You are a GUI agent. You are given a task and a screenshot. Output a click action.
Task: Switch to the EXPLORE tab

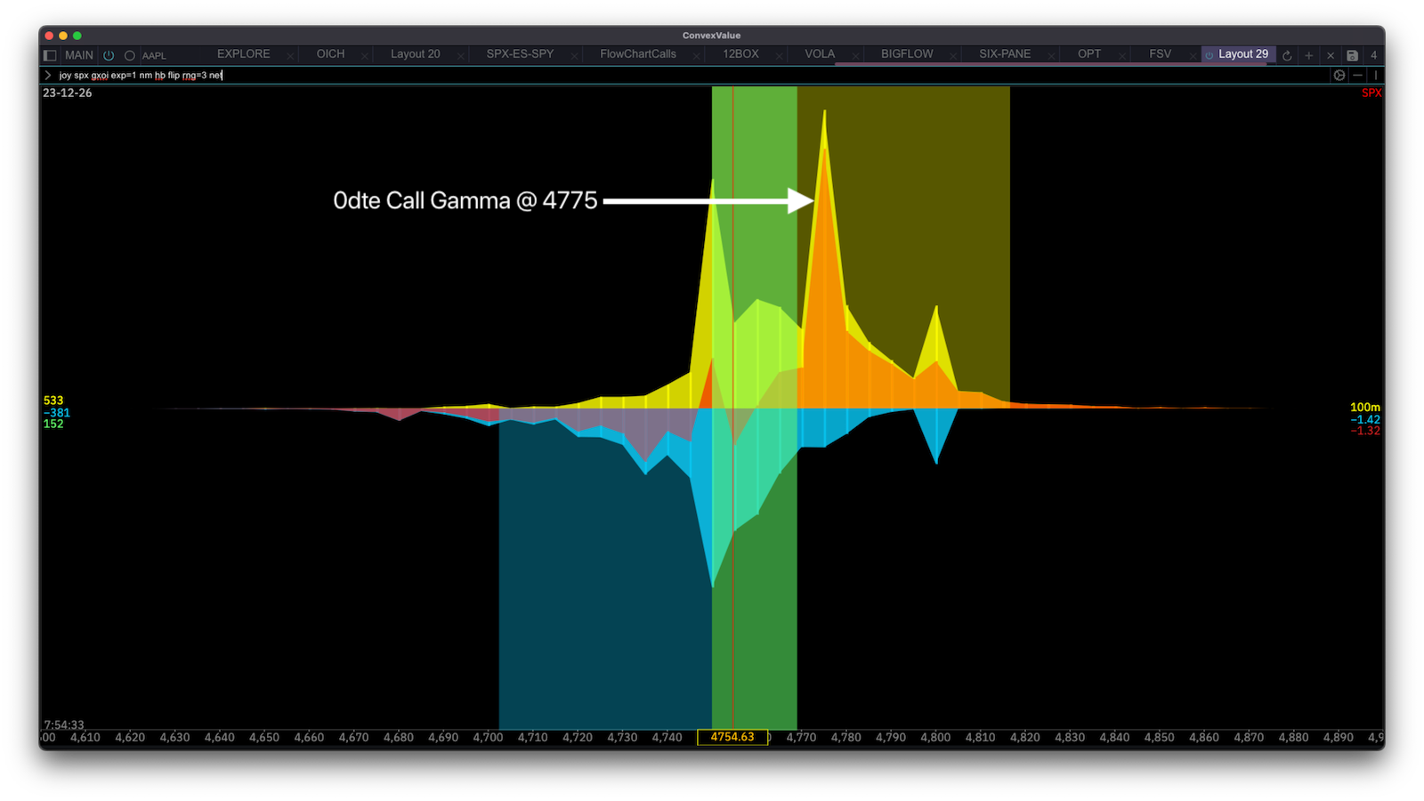pyautogui.click(x=243, y=54)
